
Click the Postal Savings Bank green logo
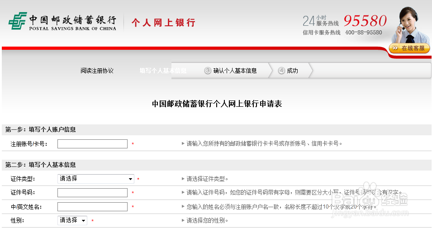point(17,21)
